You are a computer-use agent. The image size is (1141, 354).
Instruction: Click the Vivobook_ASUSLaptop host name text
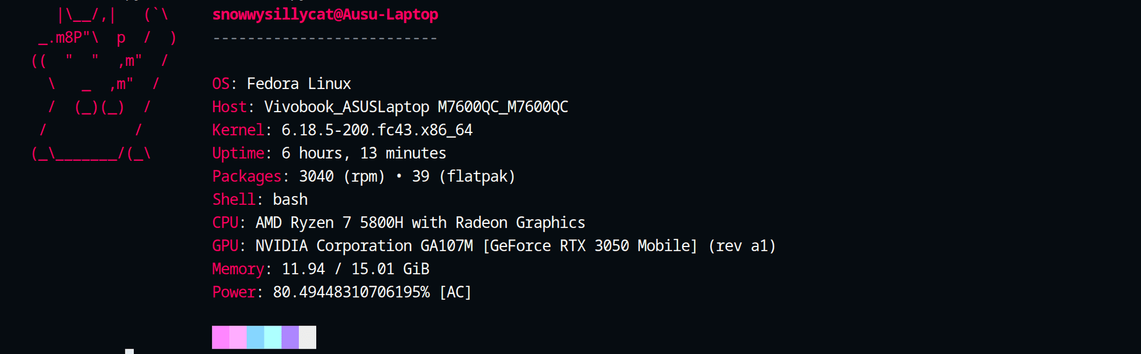point(346,107)
